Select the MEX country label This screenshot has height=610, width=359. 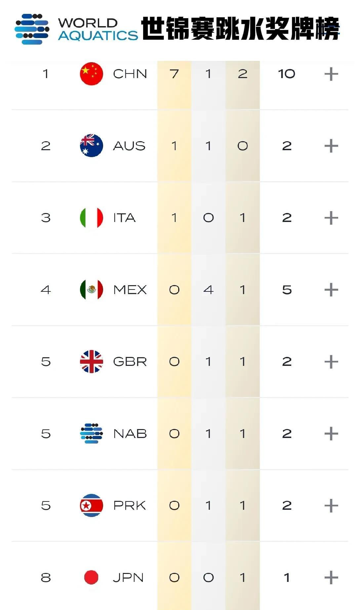130,290
